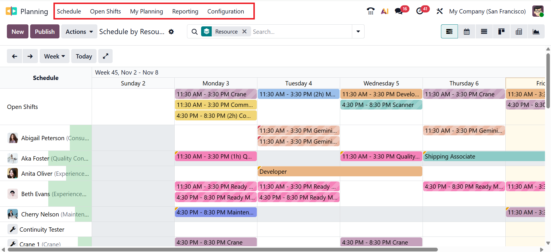Viewport: 551px width, 252px height.
Task: Switch to Pivot table view
Action: click(519, 32)
